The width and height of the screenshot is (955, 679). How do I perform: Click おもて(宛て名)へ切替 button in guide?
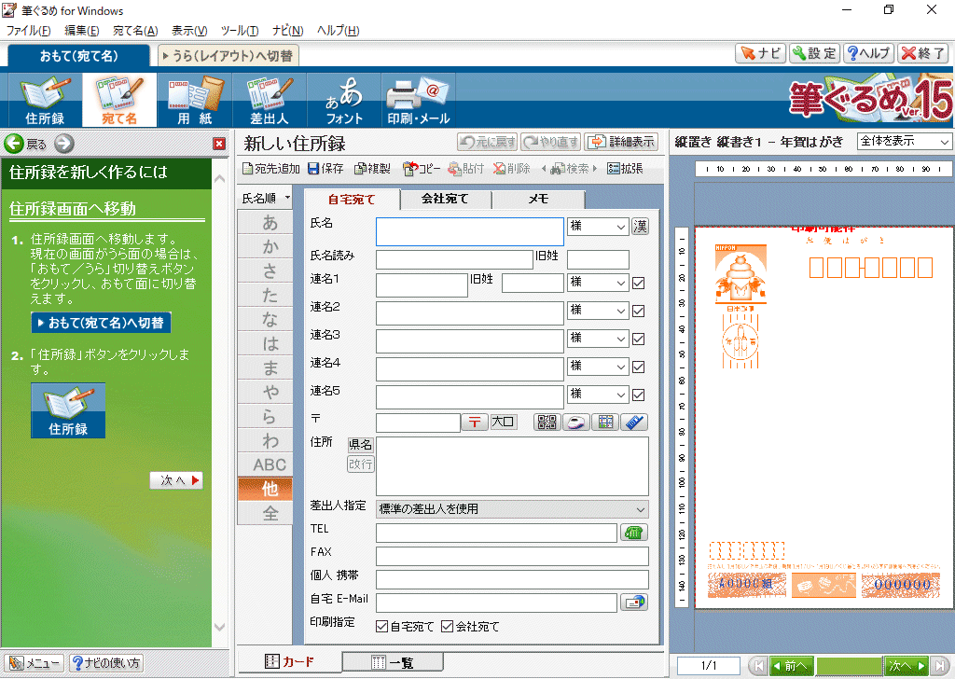coord(101,323)
